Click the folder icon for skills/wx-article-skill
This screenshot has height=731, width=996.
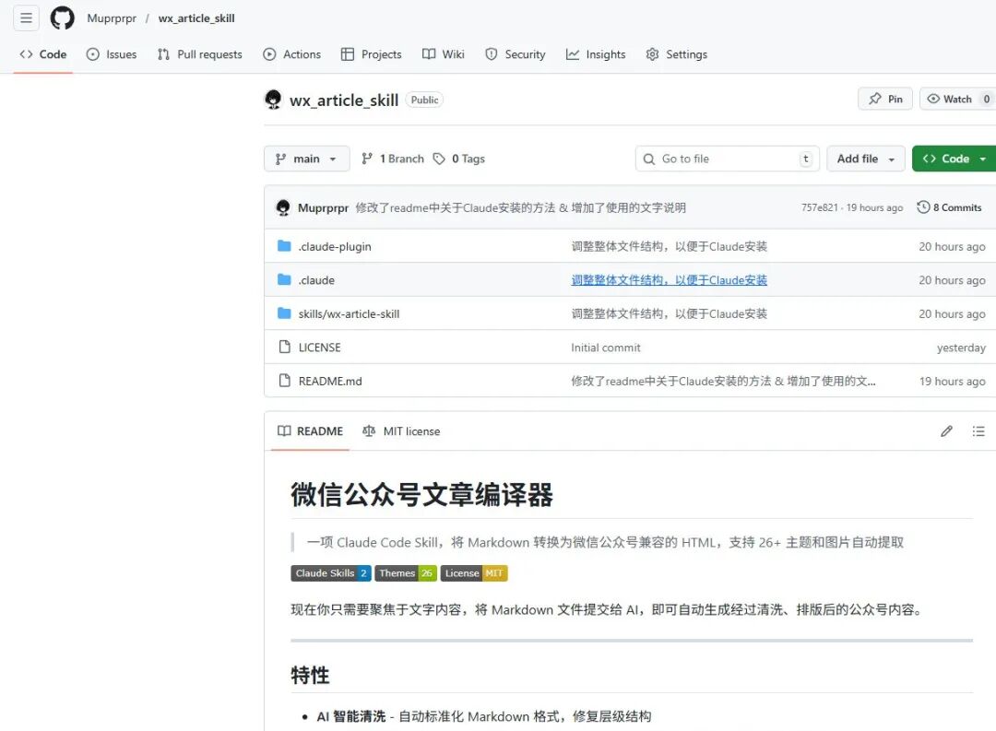(x=285, y=313)
